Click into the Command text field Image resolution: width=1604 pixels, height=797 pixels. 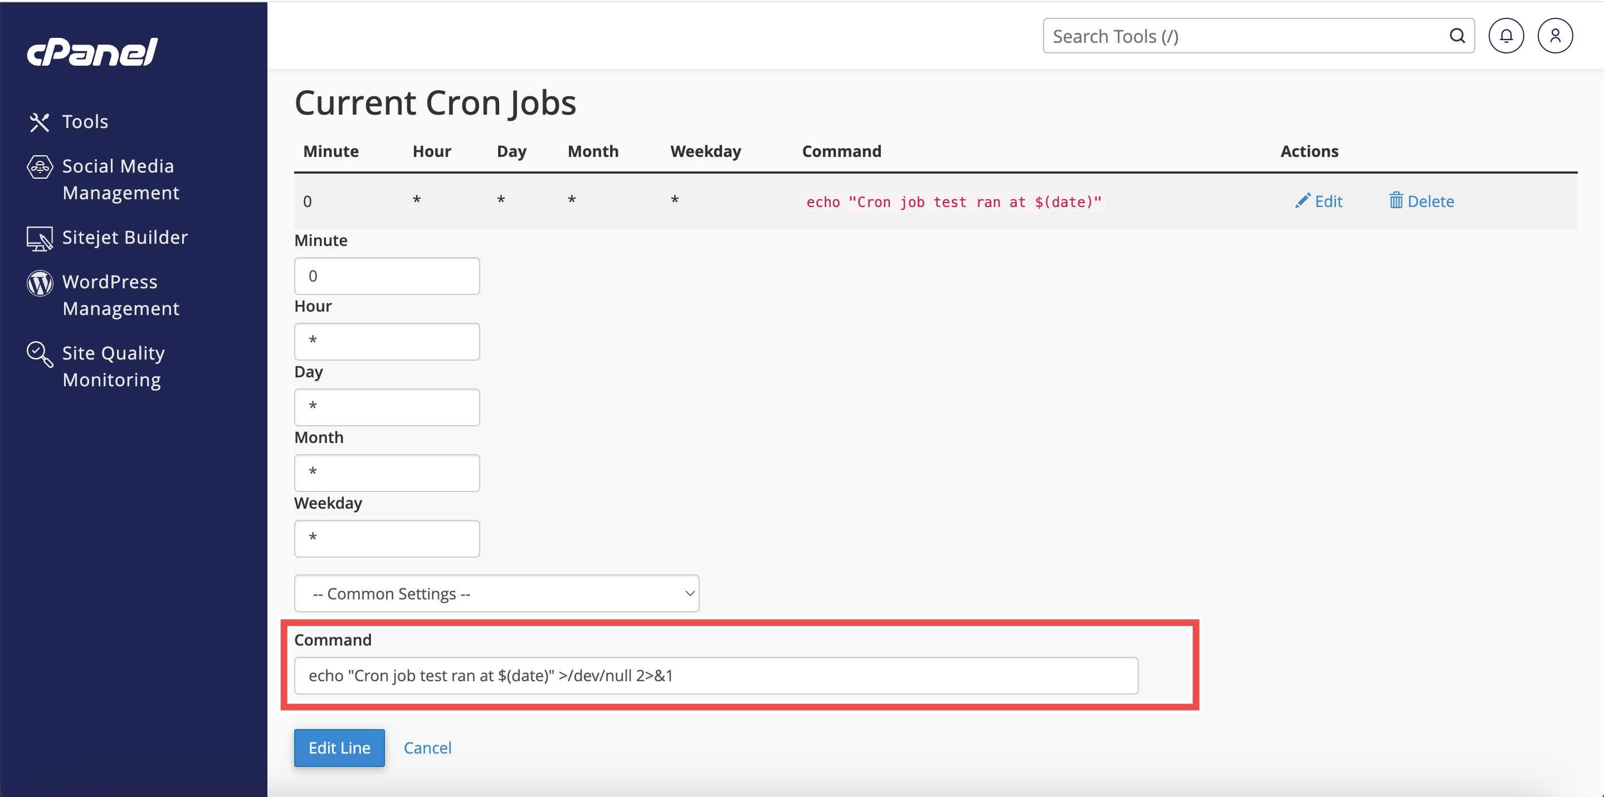click(x=715, y=676)
